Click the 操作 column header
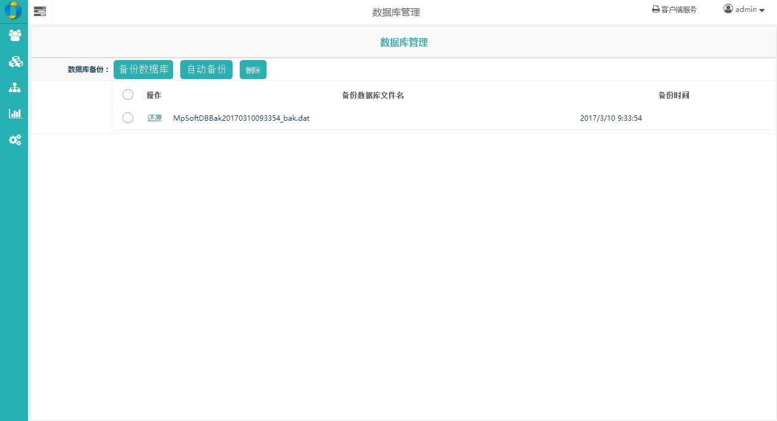The height and width of the screenshot is (421, 777). pyautogui.click(x=153, y=95)
